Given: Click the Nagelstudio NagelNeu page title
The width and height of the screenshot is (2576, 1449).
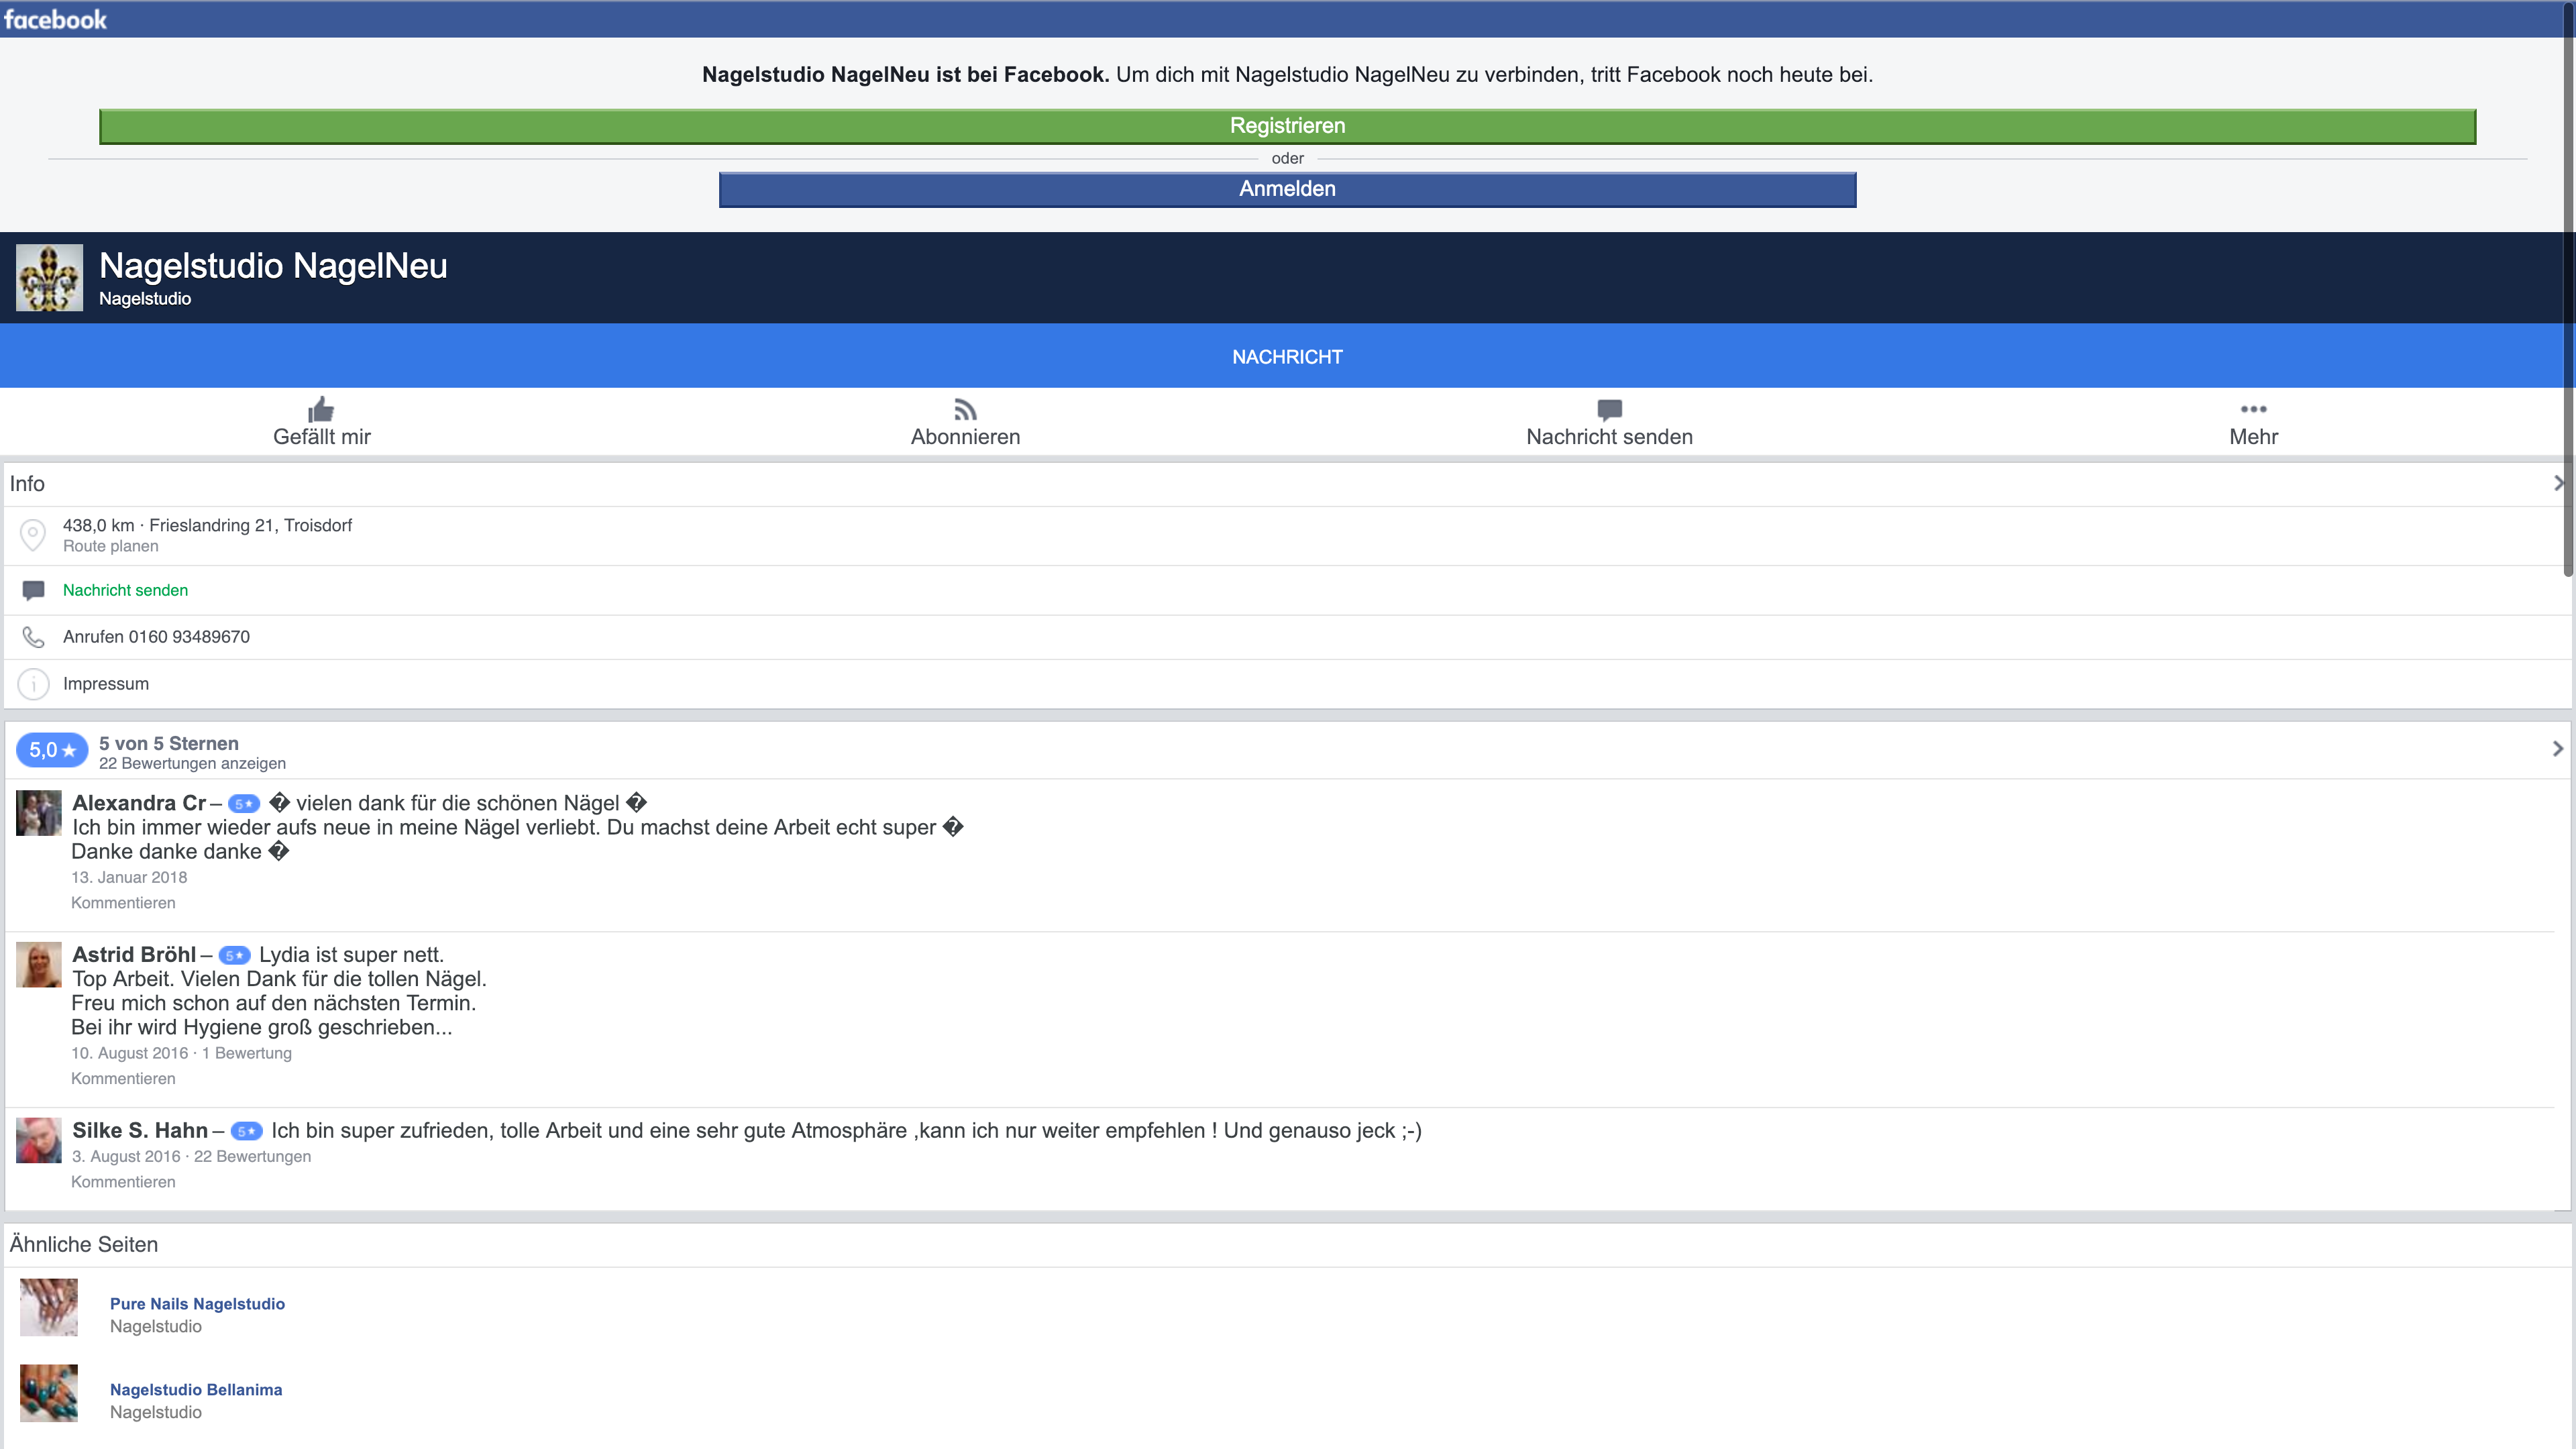Looking at the screenshot, I should [x=273, y=266].
